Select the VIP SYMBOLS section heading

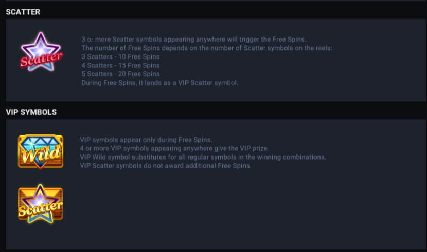pos(31,112)
